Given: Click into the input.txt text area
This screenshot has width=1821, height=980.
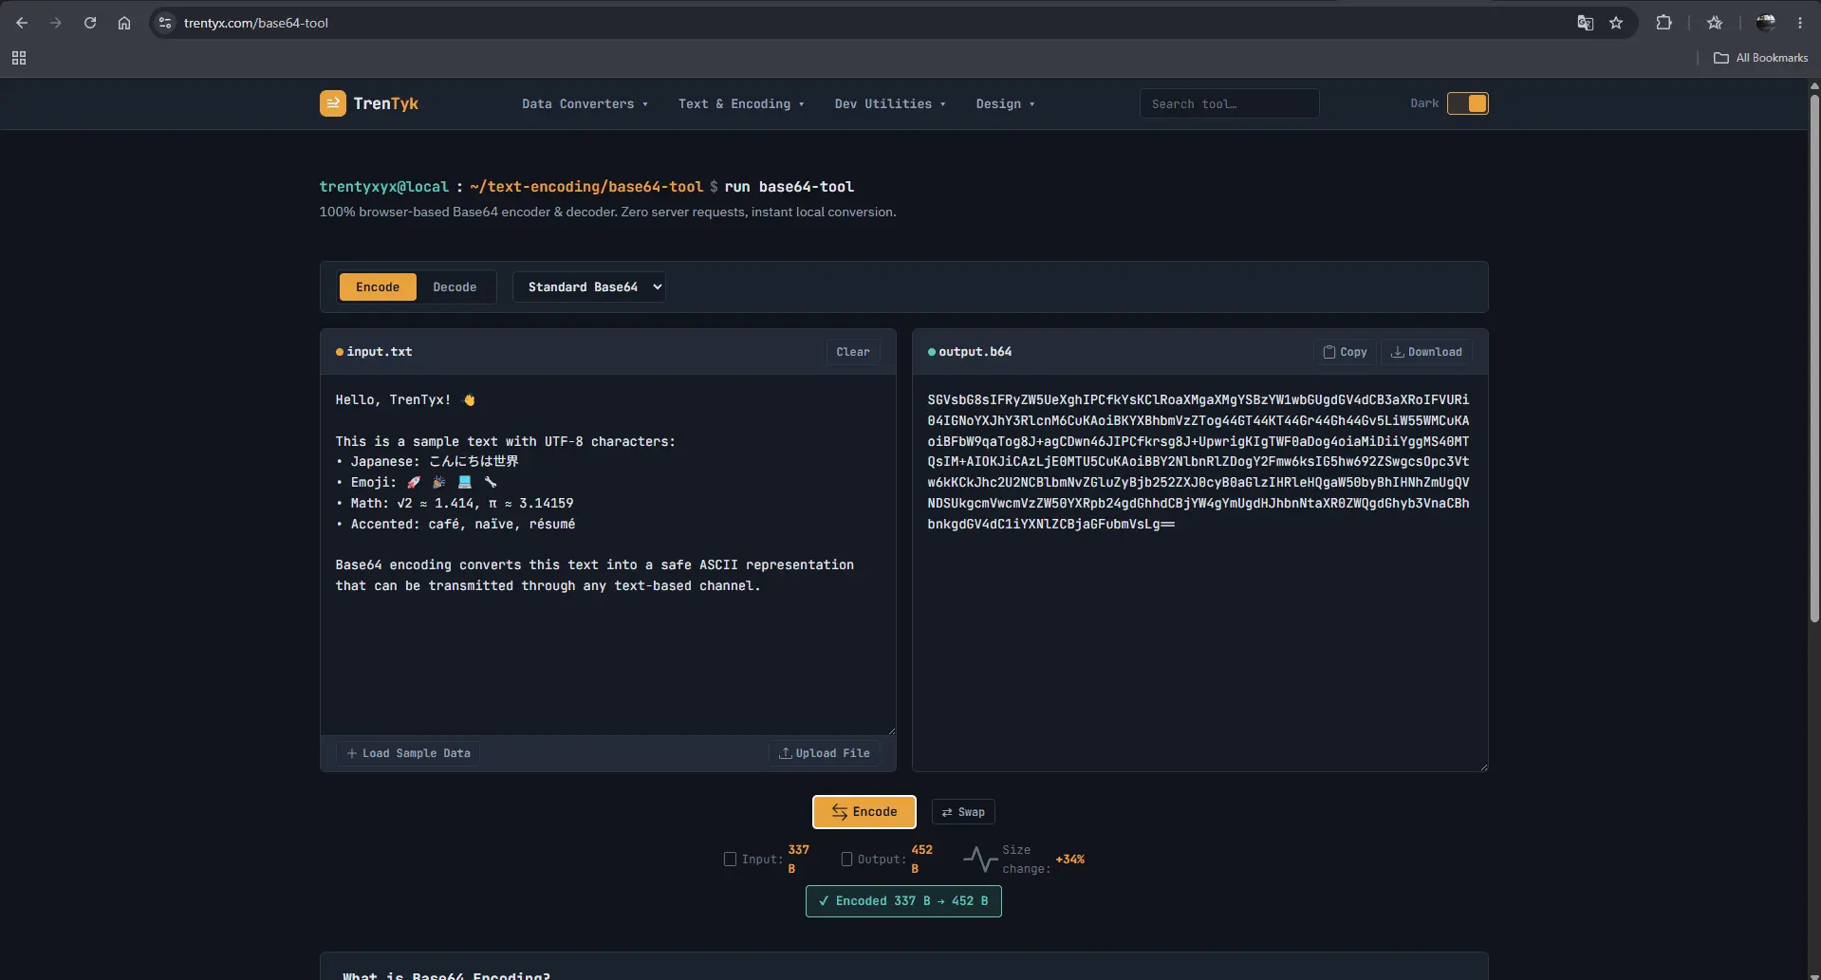Looking at the screenshot, I should [x=608, y=555].
